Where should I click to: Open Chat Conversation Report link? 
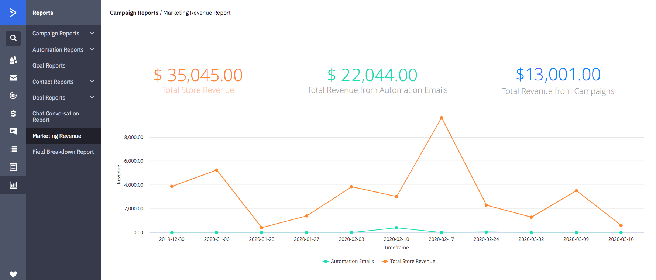click(55, 117)
